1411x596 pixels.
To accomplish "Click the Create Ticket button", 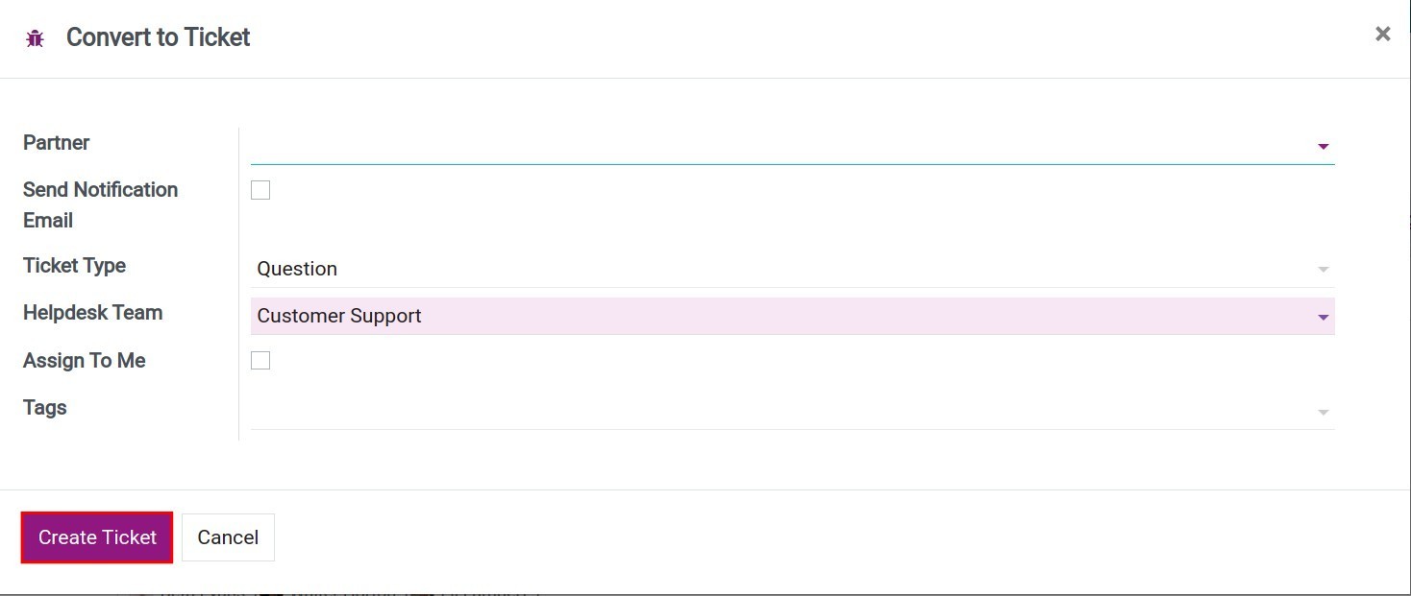I will (x=96, y=536).
